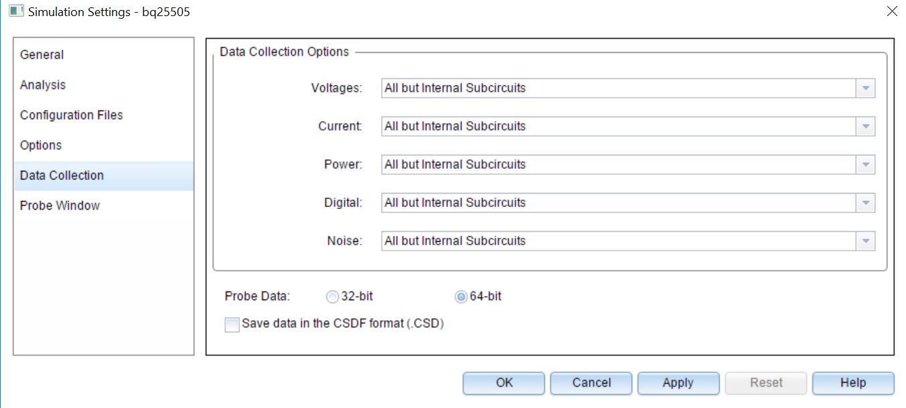Select the 64-bit Probe Data option
Viewport: 906px width, 408px height.
pyautogui.click(x=461, y=297)
